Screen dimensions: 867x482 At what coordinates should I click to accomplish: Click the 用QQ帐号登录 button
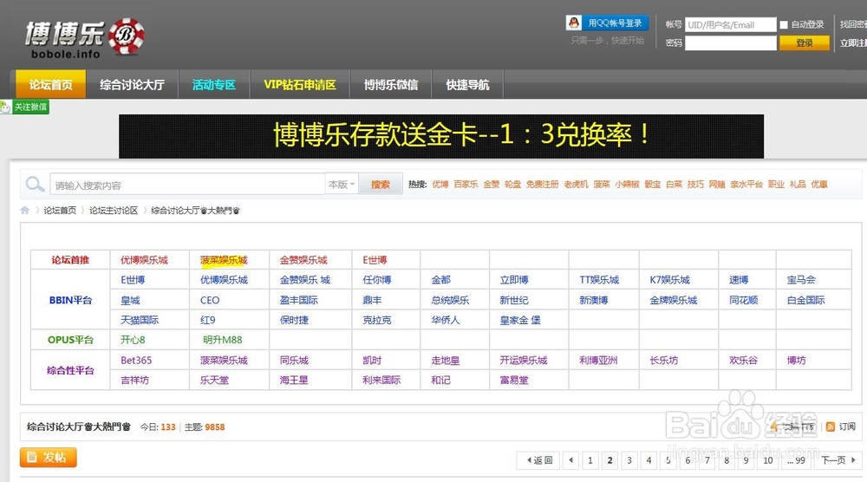click(607, 23)
